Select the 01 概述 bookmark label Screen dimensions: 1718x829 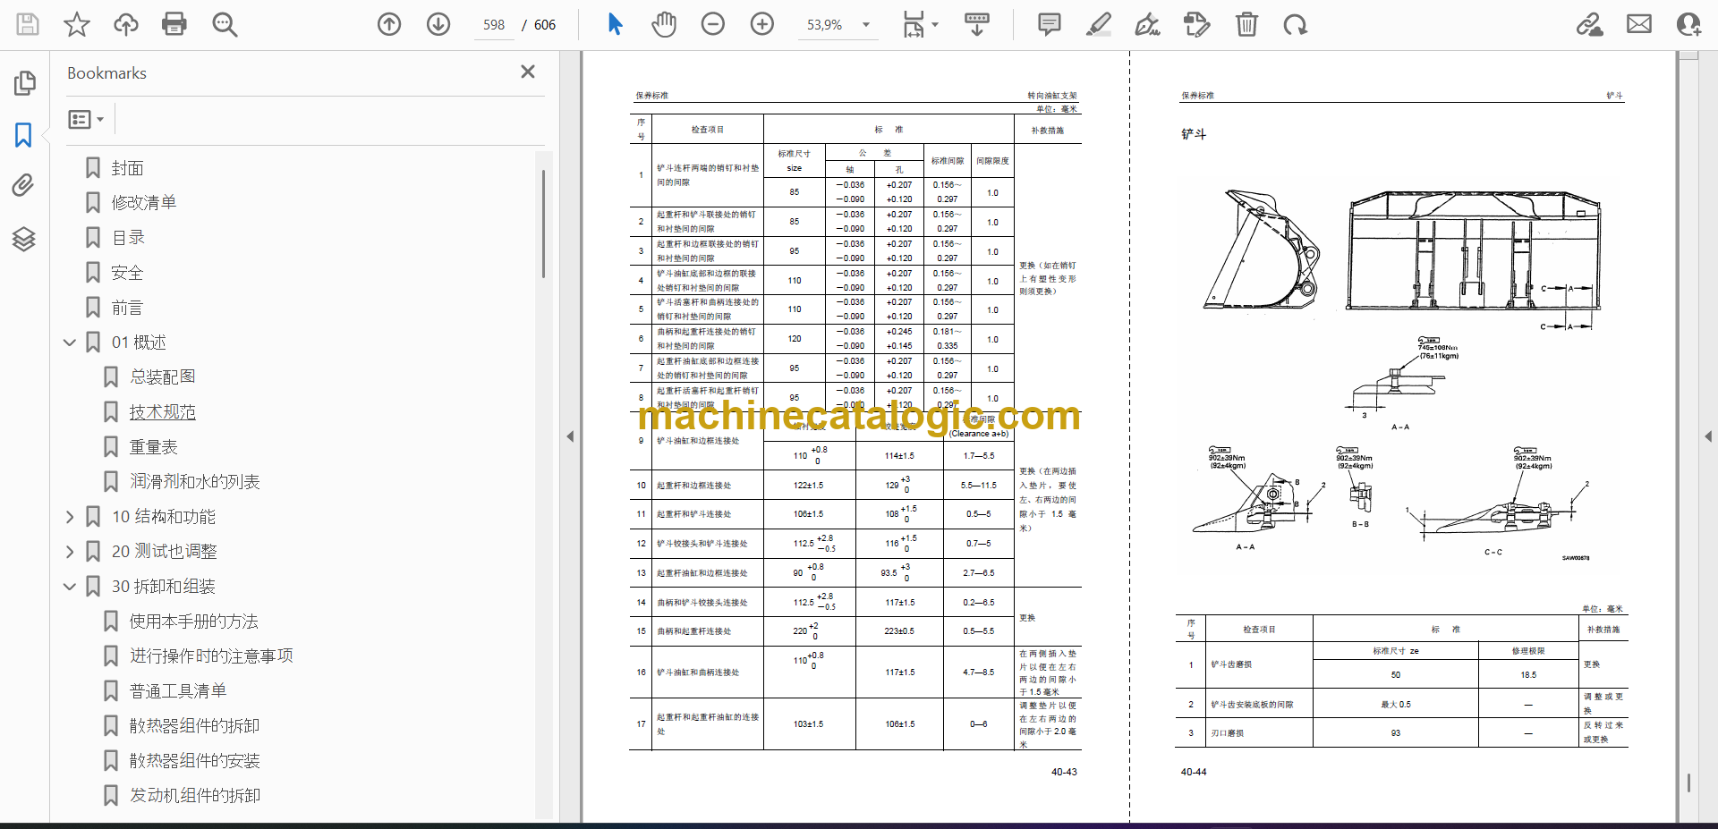pos(139,343)
